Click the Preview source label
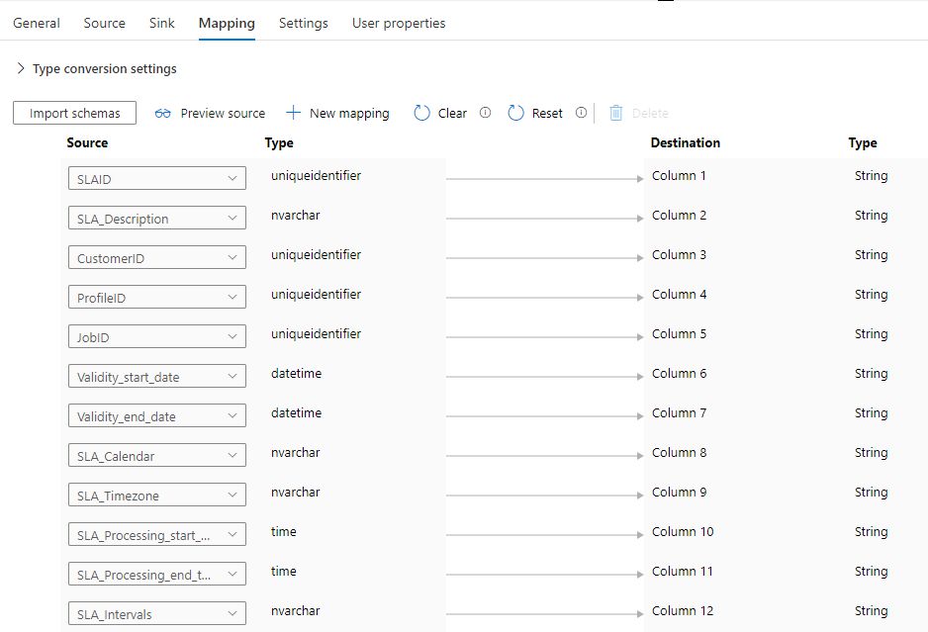This screenshot has height=632, width=928. click(x=223, y=113)
